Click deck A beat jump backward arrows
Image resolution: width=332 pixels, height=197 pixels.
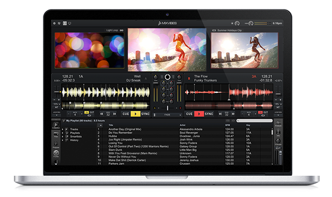click(x=102, y=114)
